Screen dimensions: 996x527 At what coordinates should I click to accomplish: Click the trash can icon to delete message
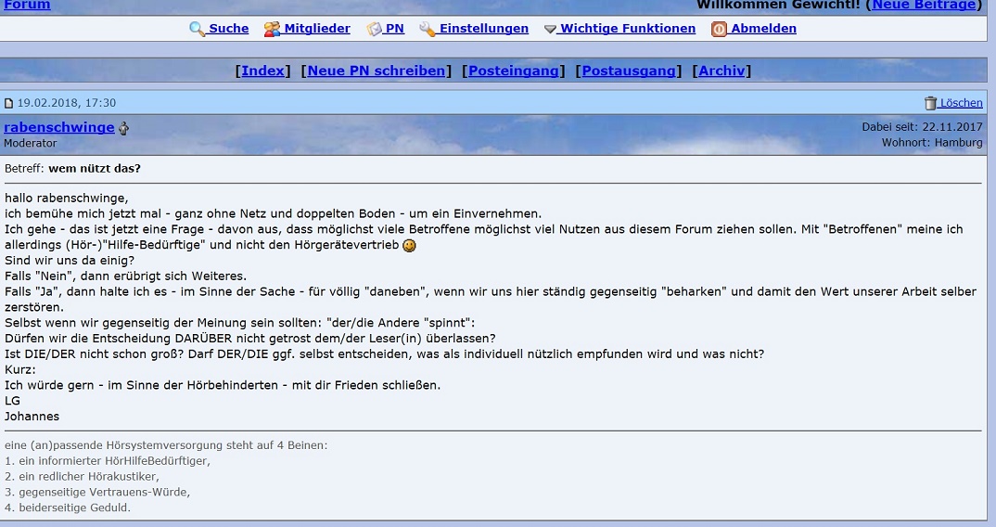click(930, 103)
